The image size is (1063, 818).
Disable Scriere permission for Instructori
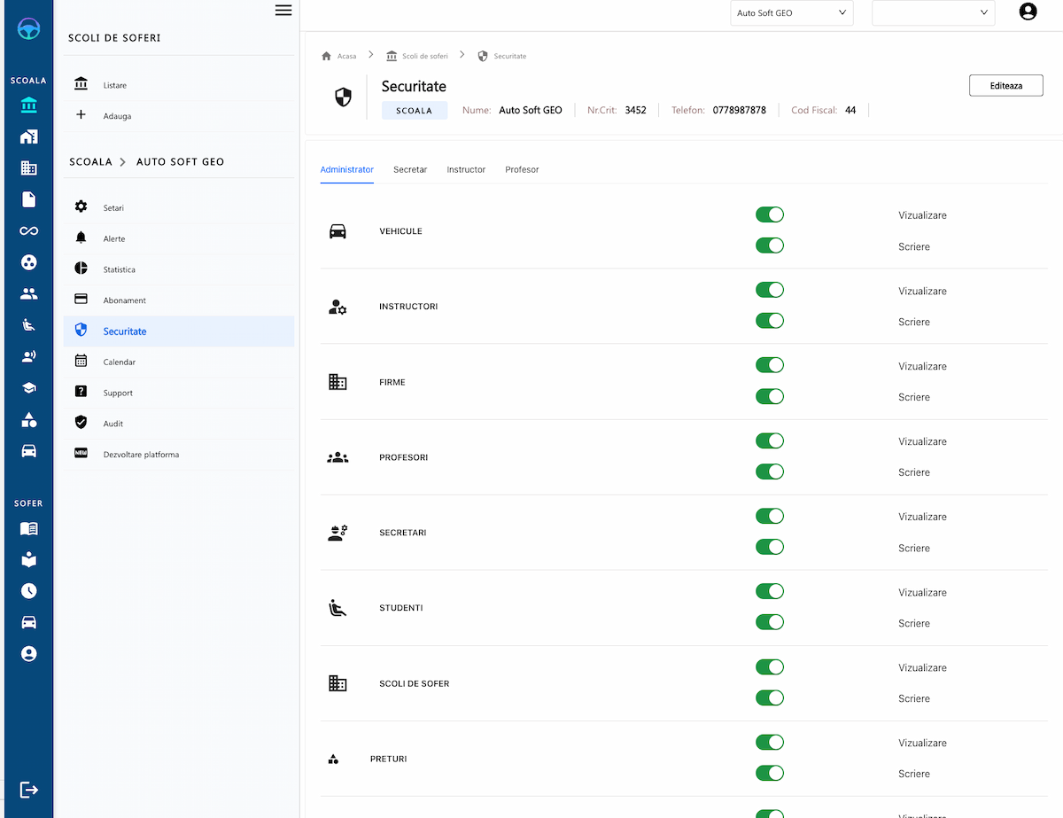click(769, 321)
